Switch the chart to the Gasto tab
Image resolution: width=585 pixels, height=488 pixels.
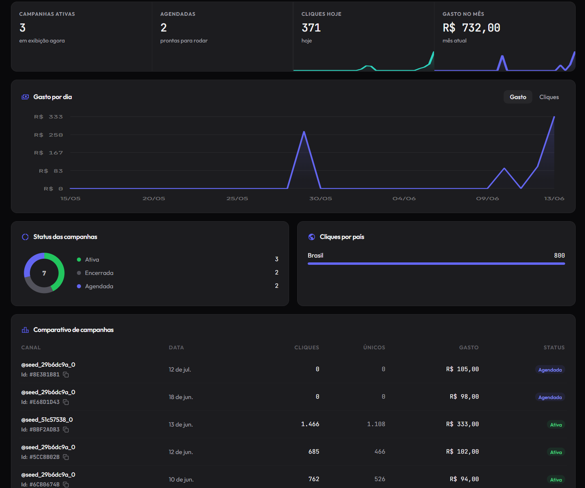518,97
